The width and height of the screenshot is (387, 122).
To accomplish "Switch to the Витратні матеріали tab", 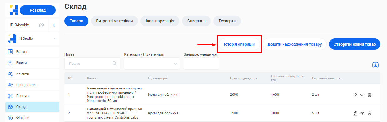I will click(x=114, y=21).
